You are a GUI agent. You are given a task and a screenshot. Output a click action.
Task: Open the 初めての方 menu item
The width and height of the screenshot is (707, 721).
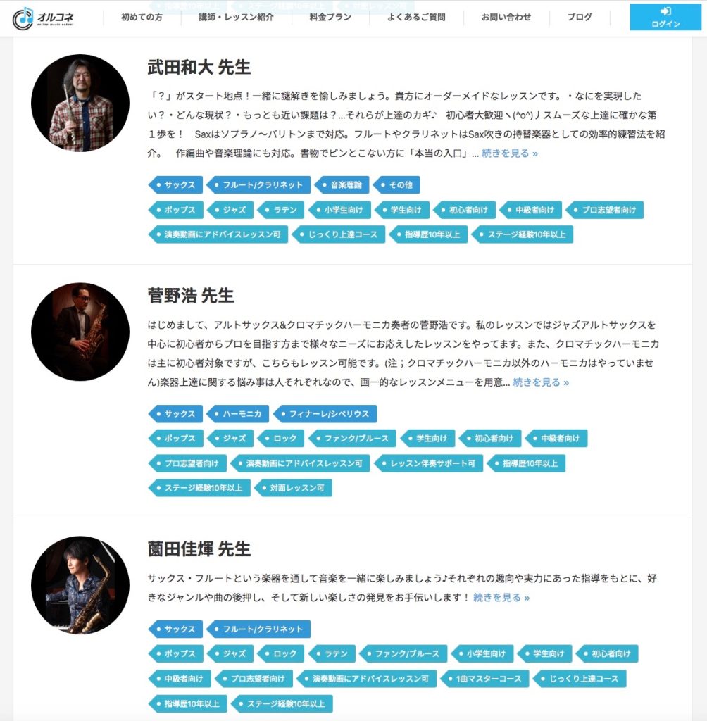[x=142, y=18]
